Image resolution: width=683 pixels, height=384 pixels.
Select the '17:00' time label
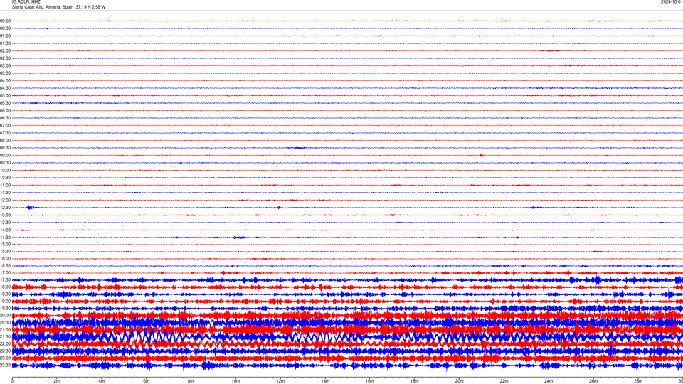pyautogui.click(x=5, y=272)
